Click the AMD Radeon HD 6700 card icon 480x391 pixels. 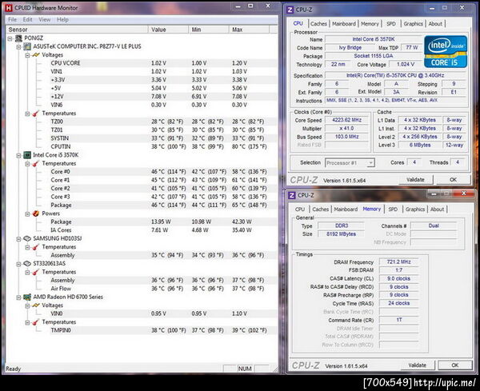[x=27, y=297]
